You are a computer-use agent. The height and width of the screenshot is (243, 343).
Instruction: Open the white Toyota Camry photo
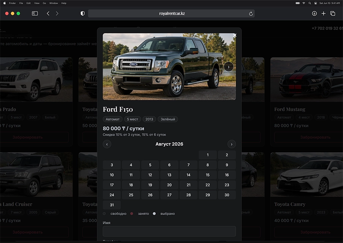(x=307, y=175)
